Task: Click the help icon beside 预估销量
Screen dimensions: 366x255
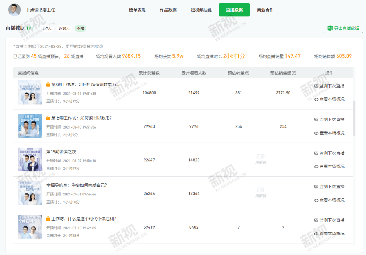Action: pyautogui.click(x=247, y=73)
